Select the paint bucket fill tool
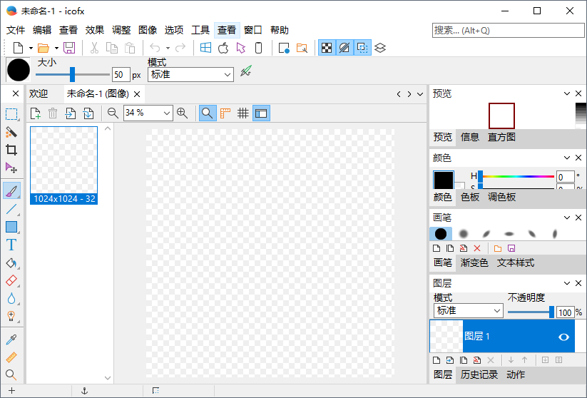The height and width of the screenshot is (398, 587). [11, 263]
